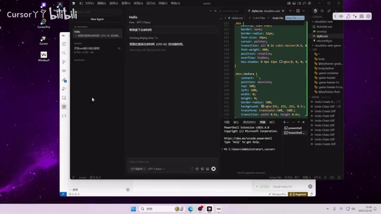Close the terminal panel
Viewport: 381px width, 214px height.
coord(304,122)
